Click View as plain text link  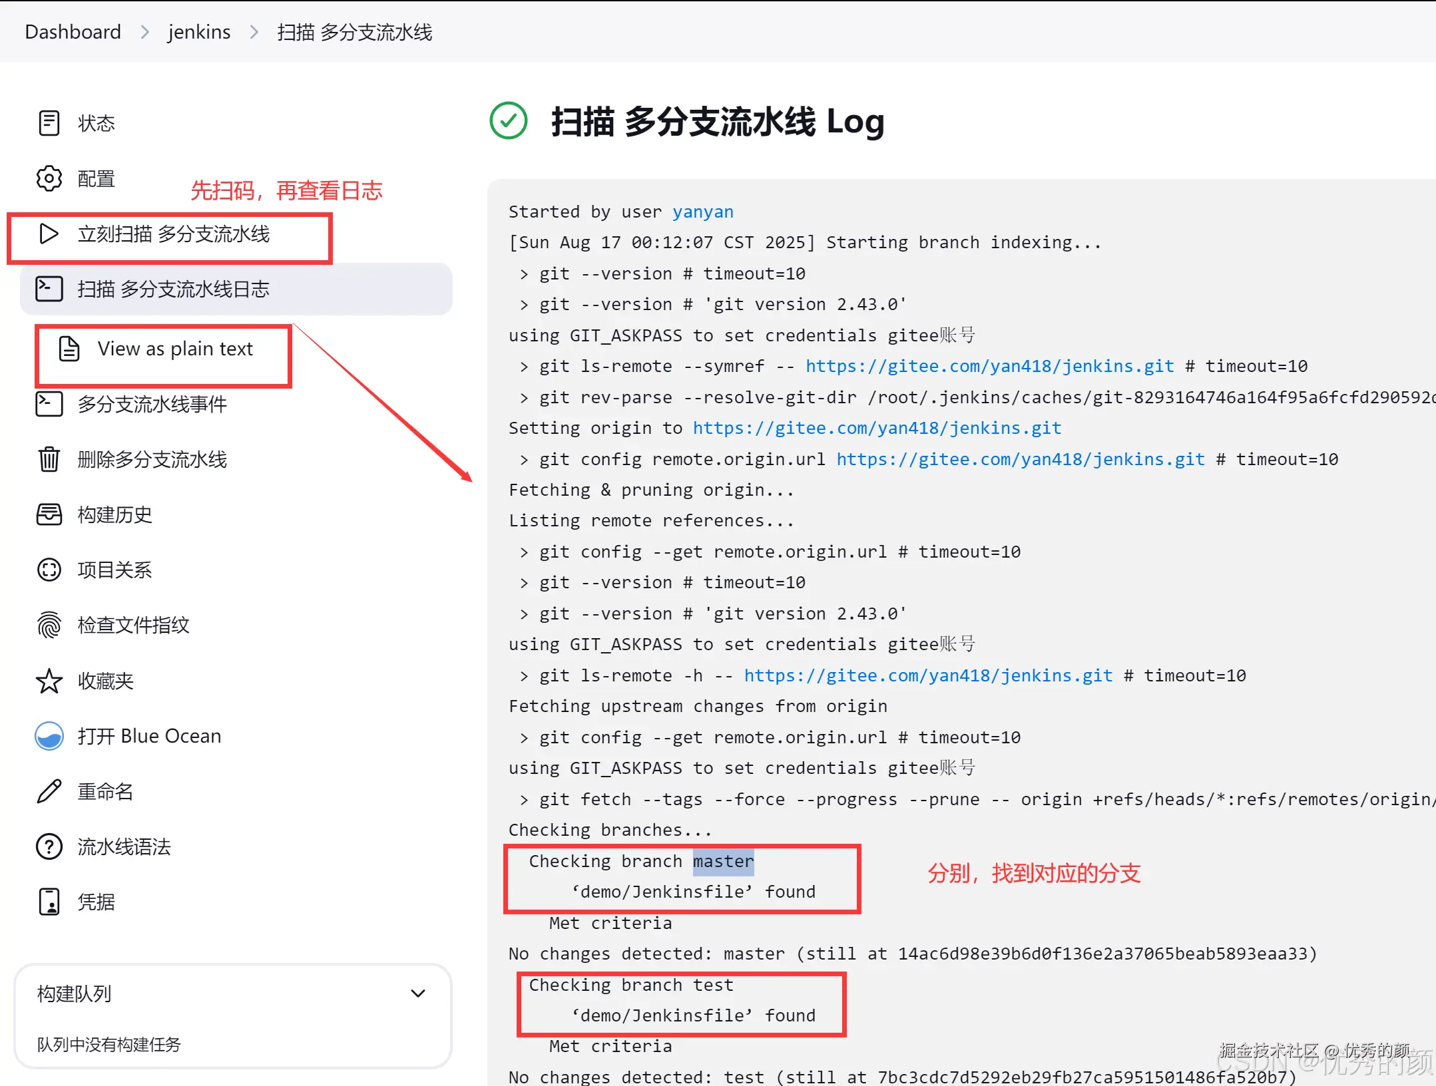174,349
